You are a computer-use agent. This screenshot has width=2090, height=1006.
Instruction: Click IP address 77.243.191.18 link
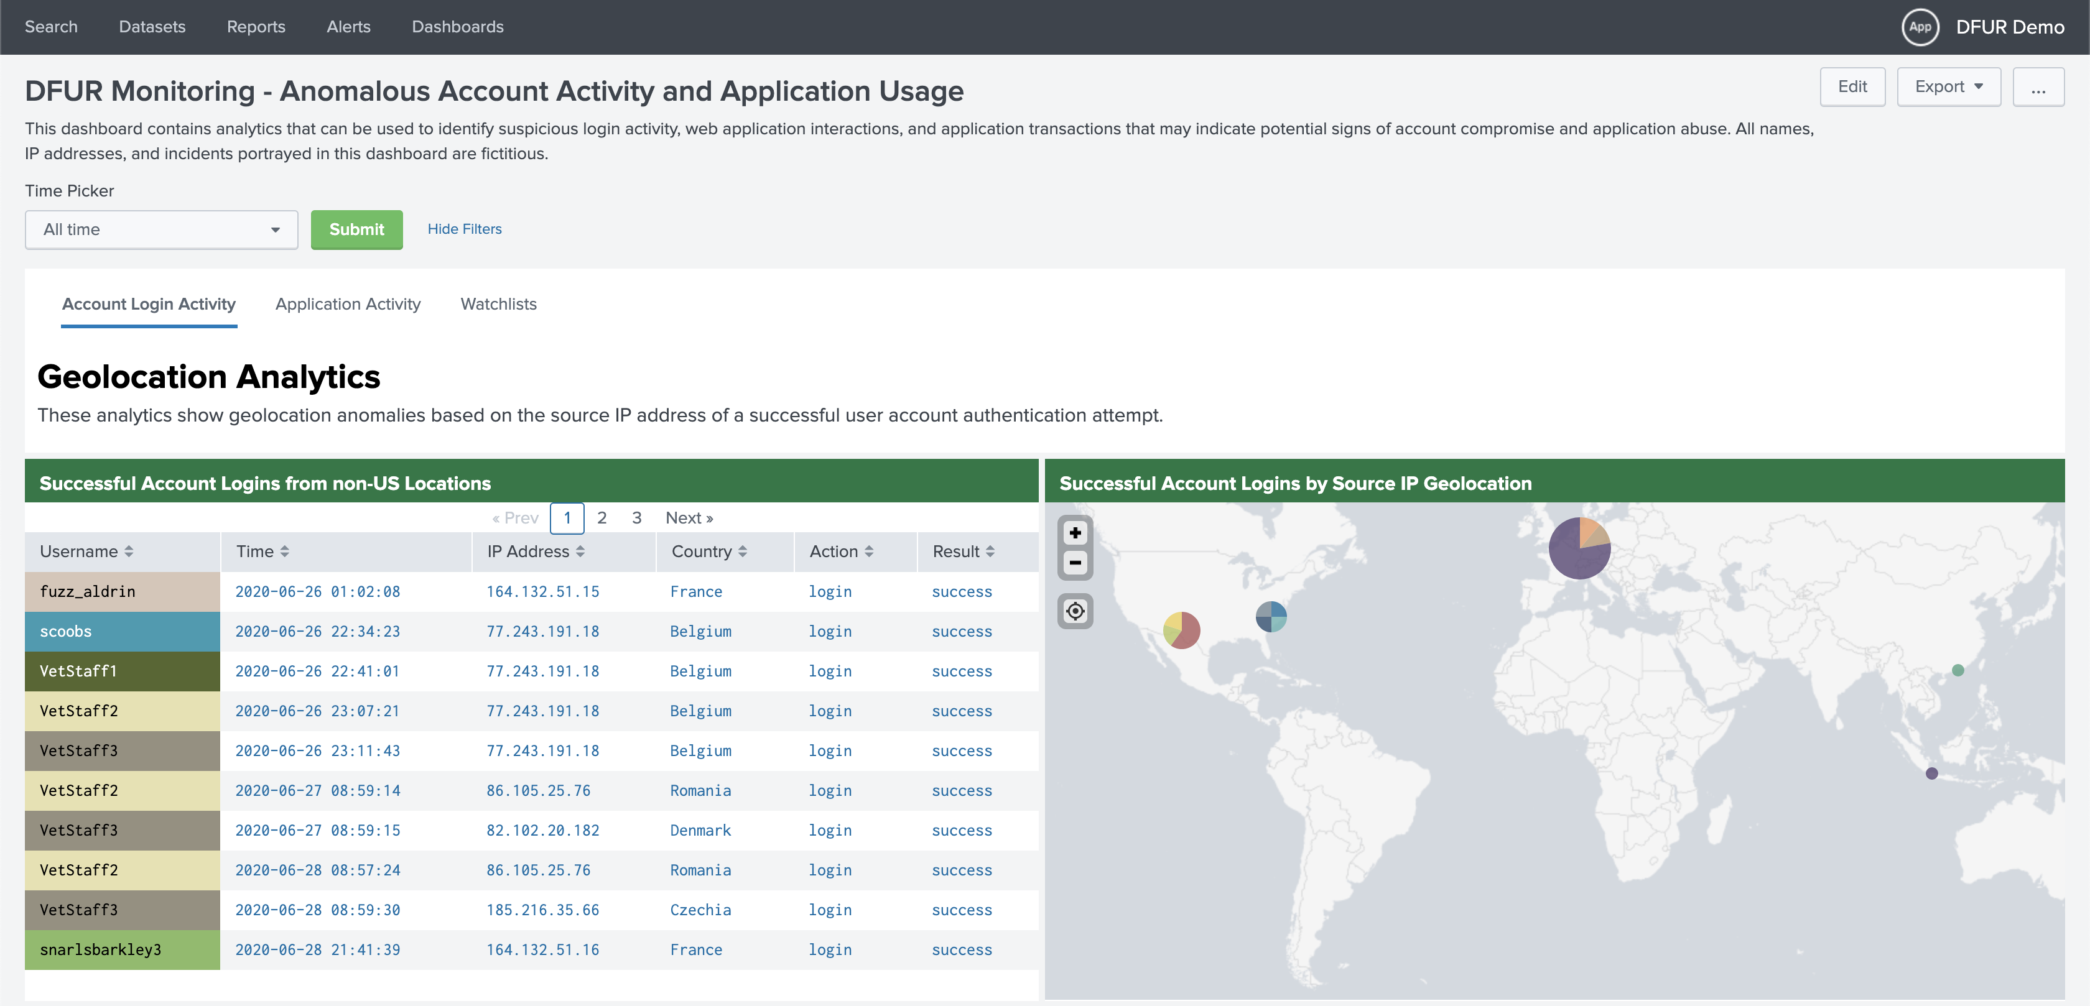[x=542, y=630]
